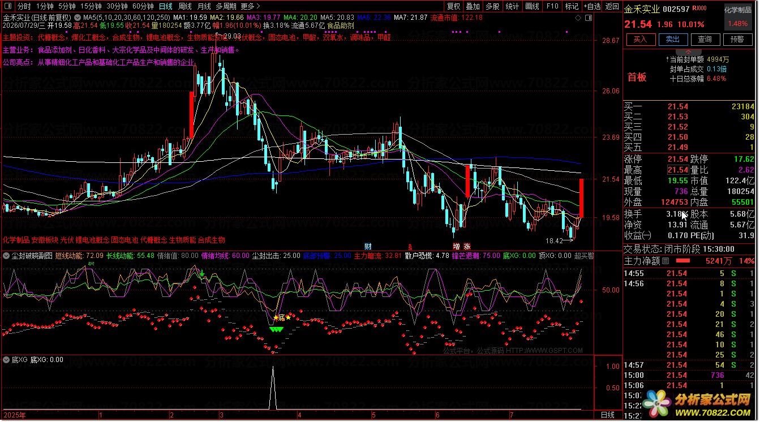Click the 买二 bid price 21.53
This screenshot has height=422, width=760.
[x=678, y=117]
